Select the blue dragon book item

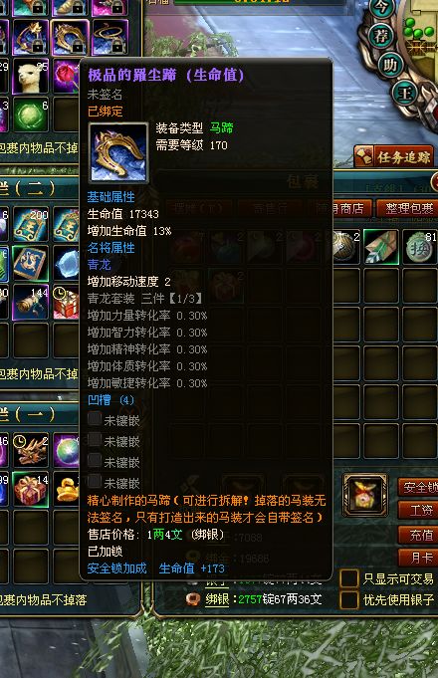point(30,263)
